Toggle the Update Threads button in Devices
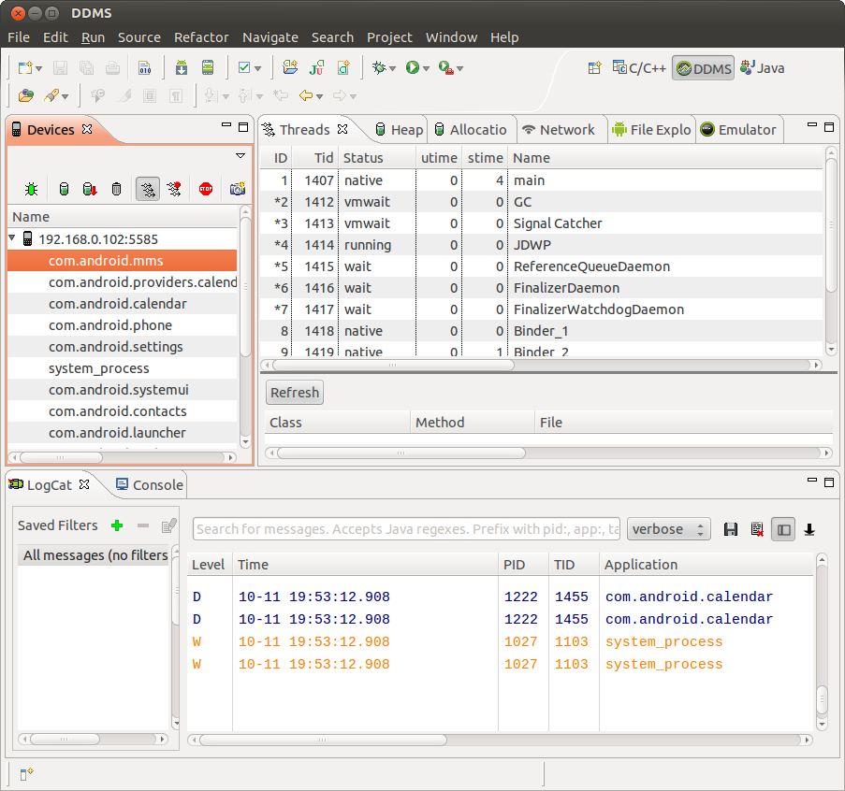Screen dimensions: 845x791 click(x=148, y=189)
